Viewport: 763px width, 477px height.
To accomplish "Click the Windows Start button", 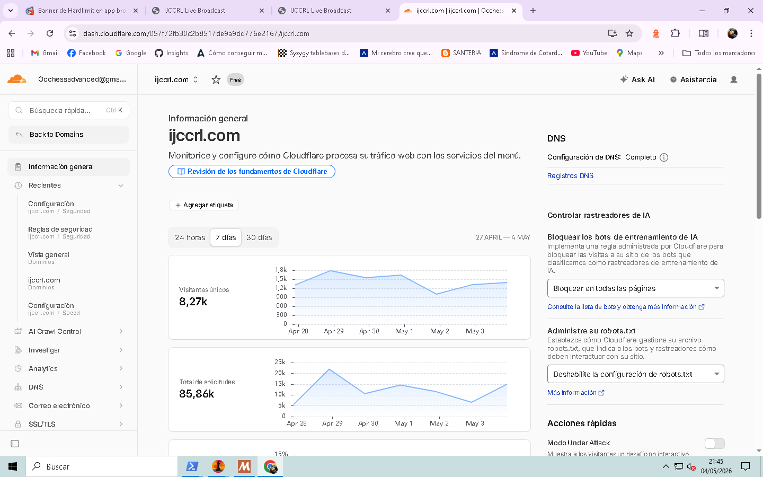I will click(13, 466).
